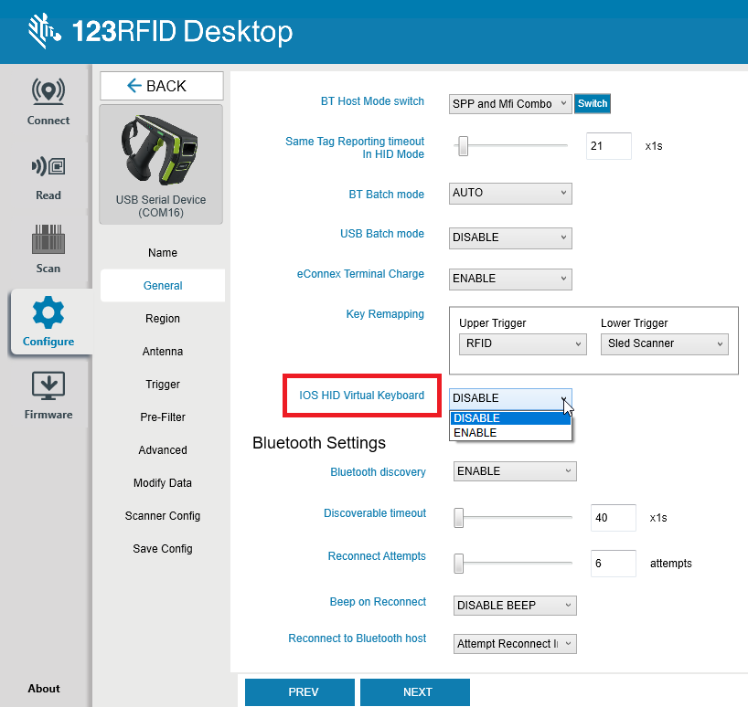
Task: Open the BT Batch mode dropdown
Action: click(x=509, y=193)
